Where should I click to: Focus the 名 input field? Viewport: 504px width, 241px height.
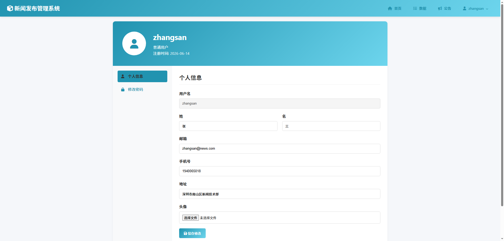(331, 126)
